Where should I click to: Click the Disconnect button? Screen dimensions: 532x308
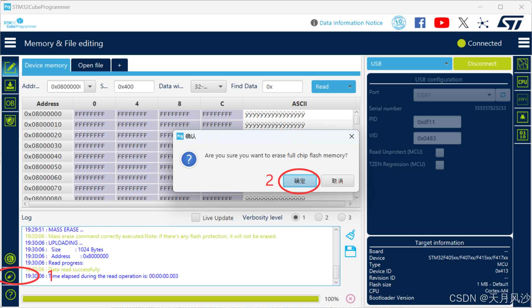click(482, 64)
